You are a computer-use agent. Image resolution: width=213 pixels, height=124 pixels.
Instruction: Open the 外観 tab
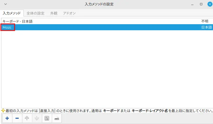(x=54, y=13)
